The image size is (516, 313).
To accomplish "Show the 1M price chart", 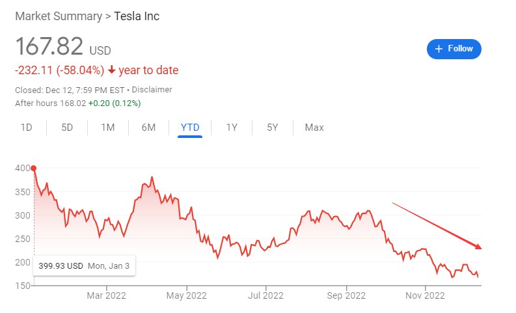I will tap(108, 128).
